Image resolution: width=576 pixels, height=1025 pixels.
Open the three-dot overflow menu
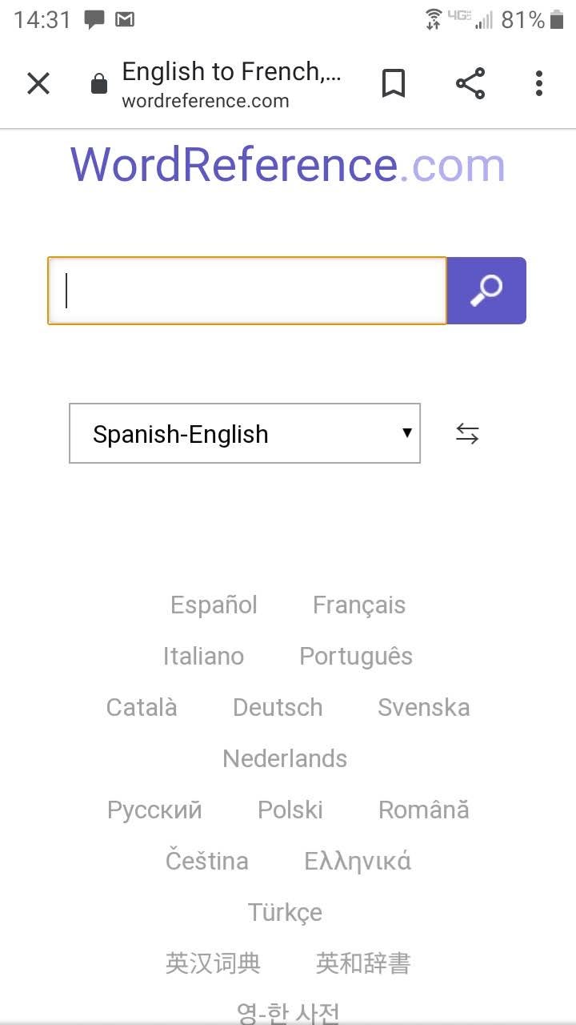(x=539, y=83)
